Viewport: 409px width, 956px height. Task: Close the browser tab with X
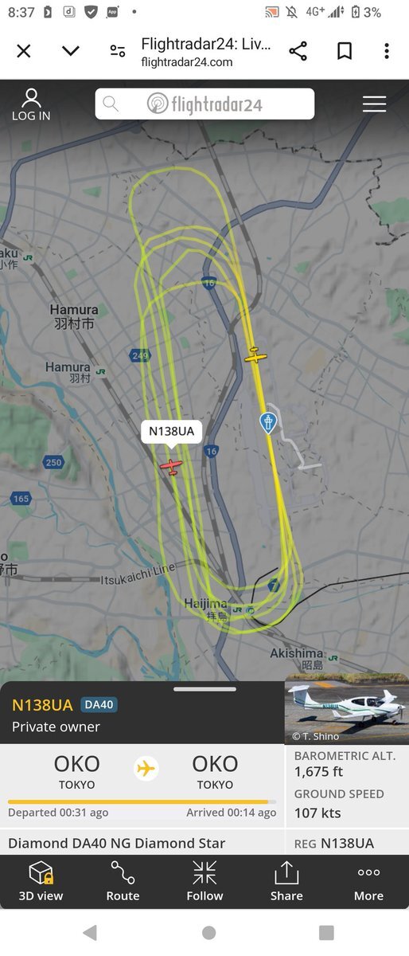(24, 51)
